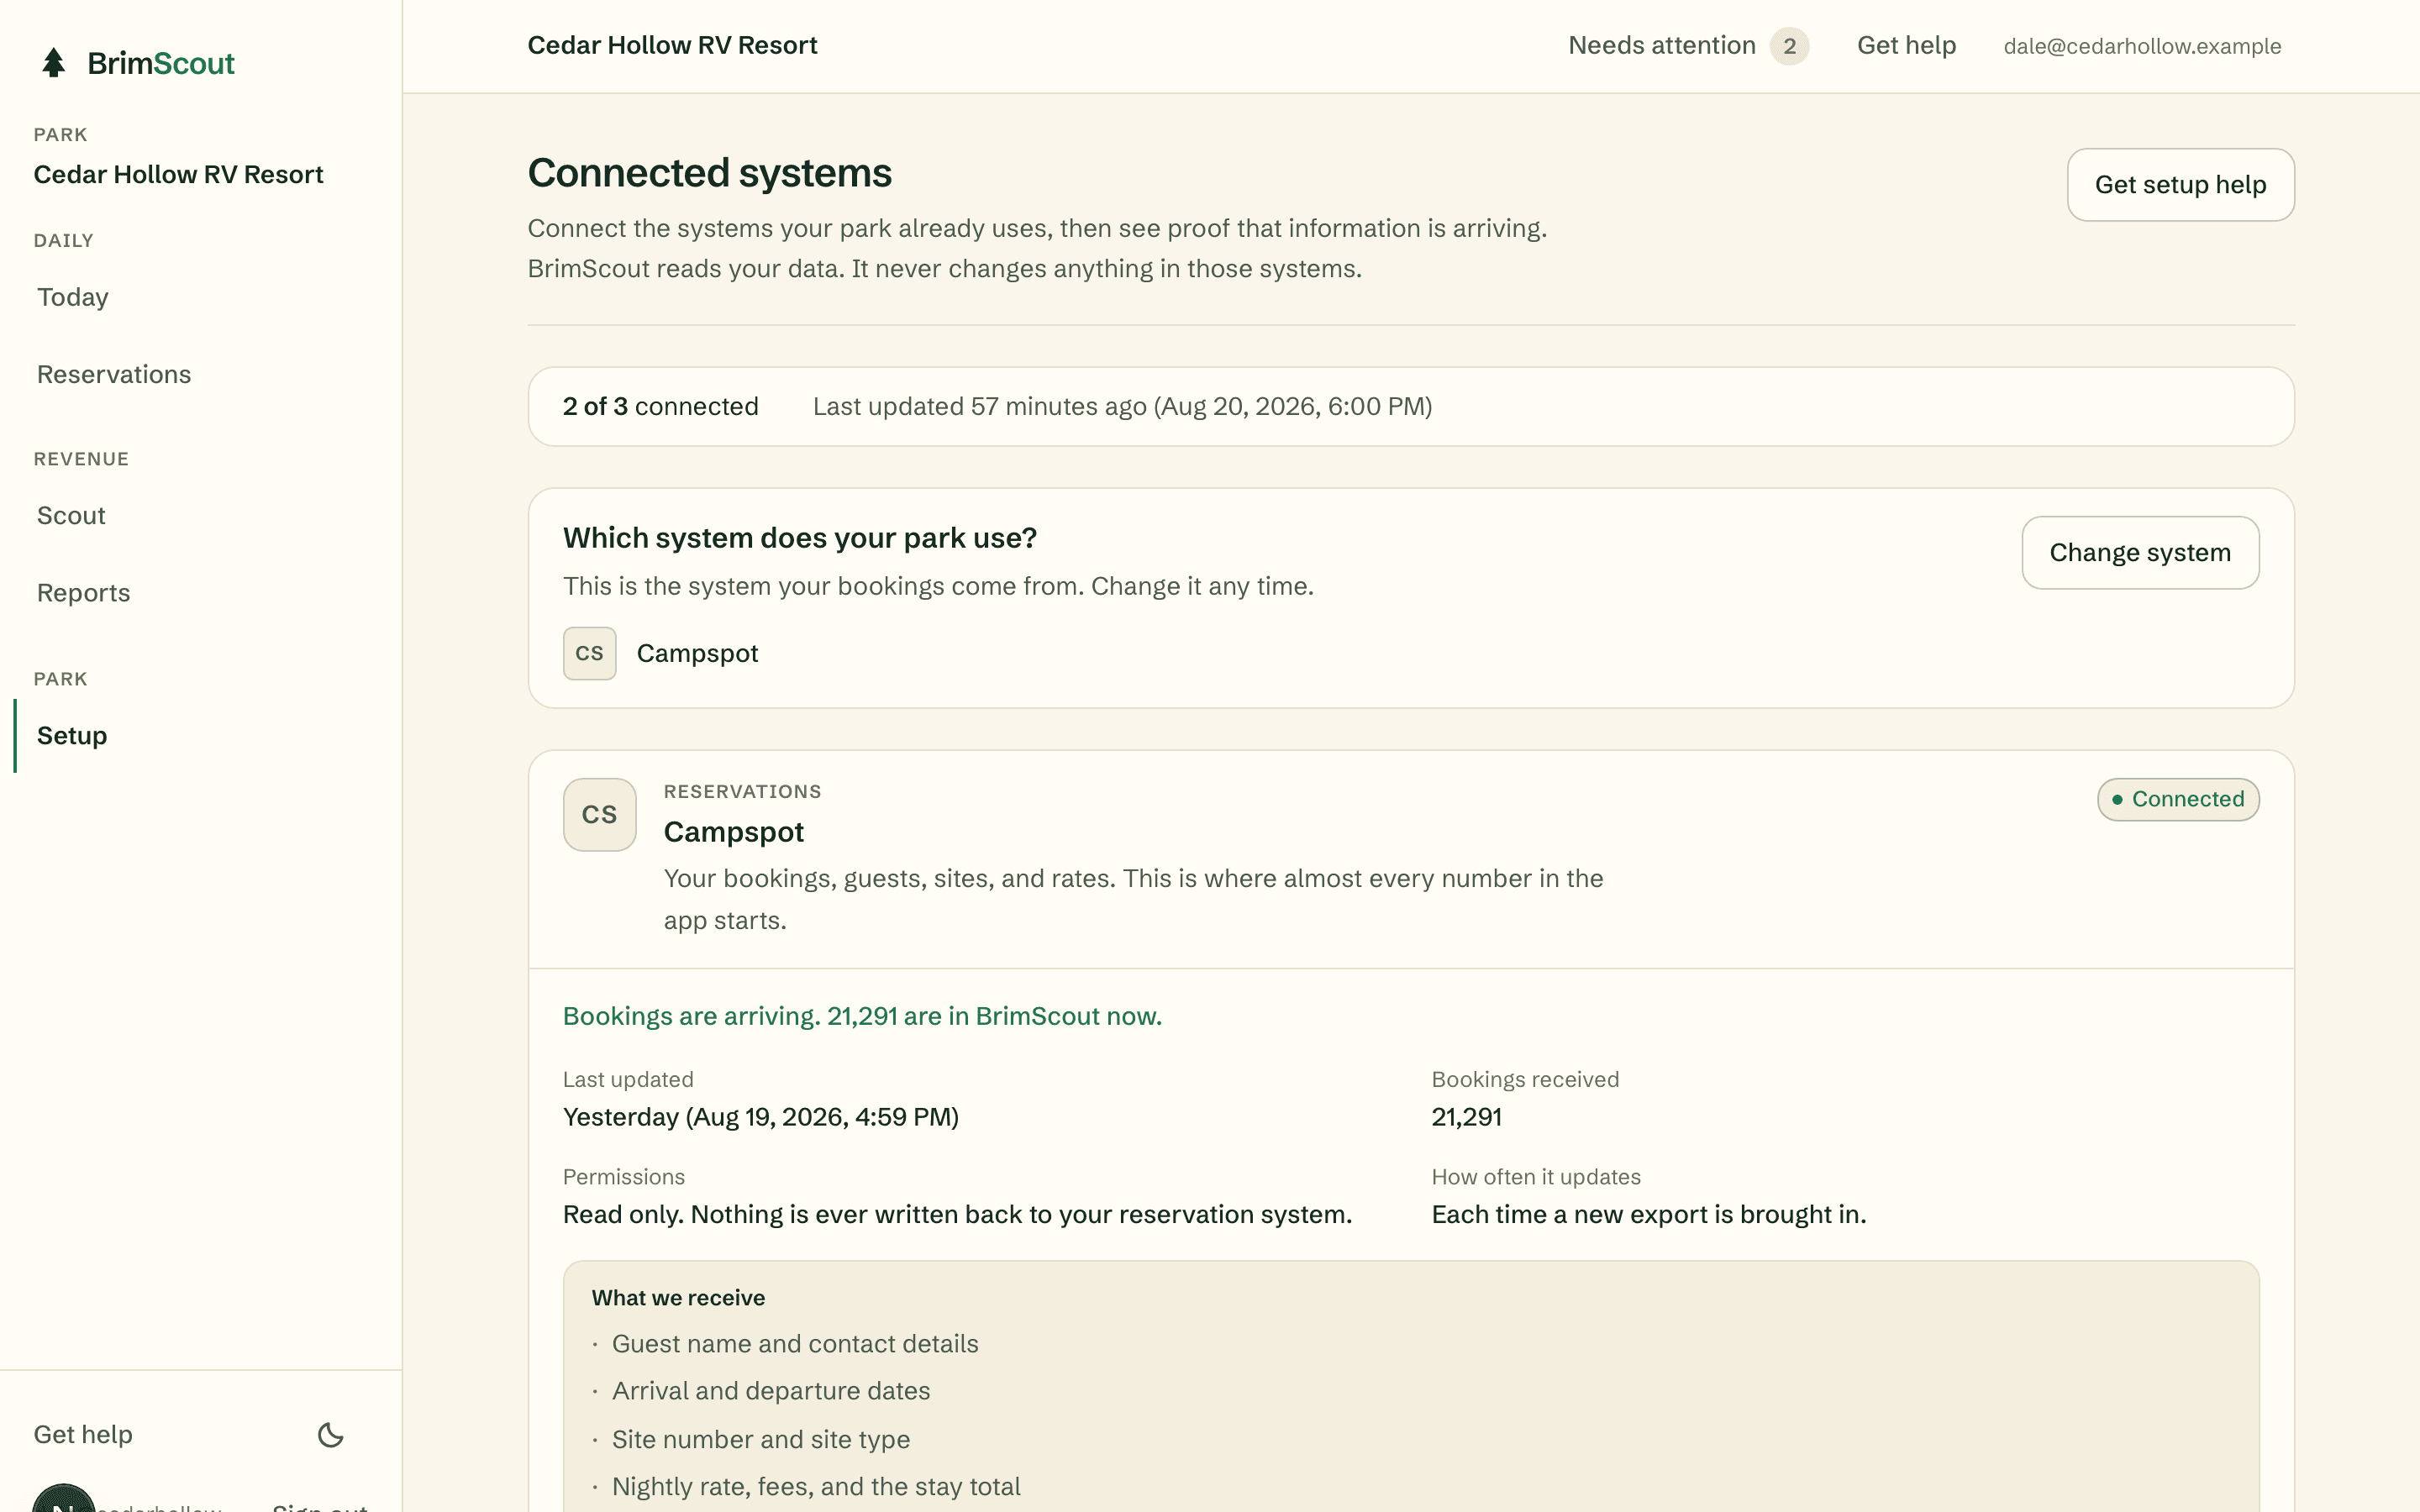Click Arrival and departure dates item

(771, 1391)
